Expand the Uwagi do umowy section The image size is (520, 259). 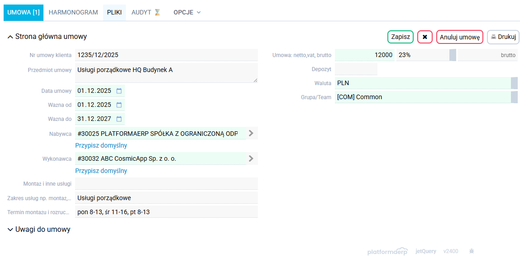coord(10,230)
